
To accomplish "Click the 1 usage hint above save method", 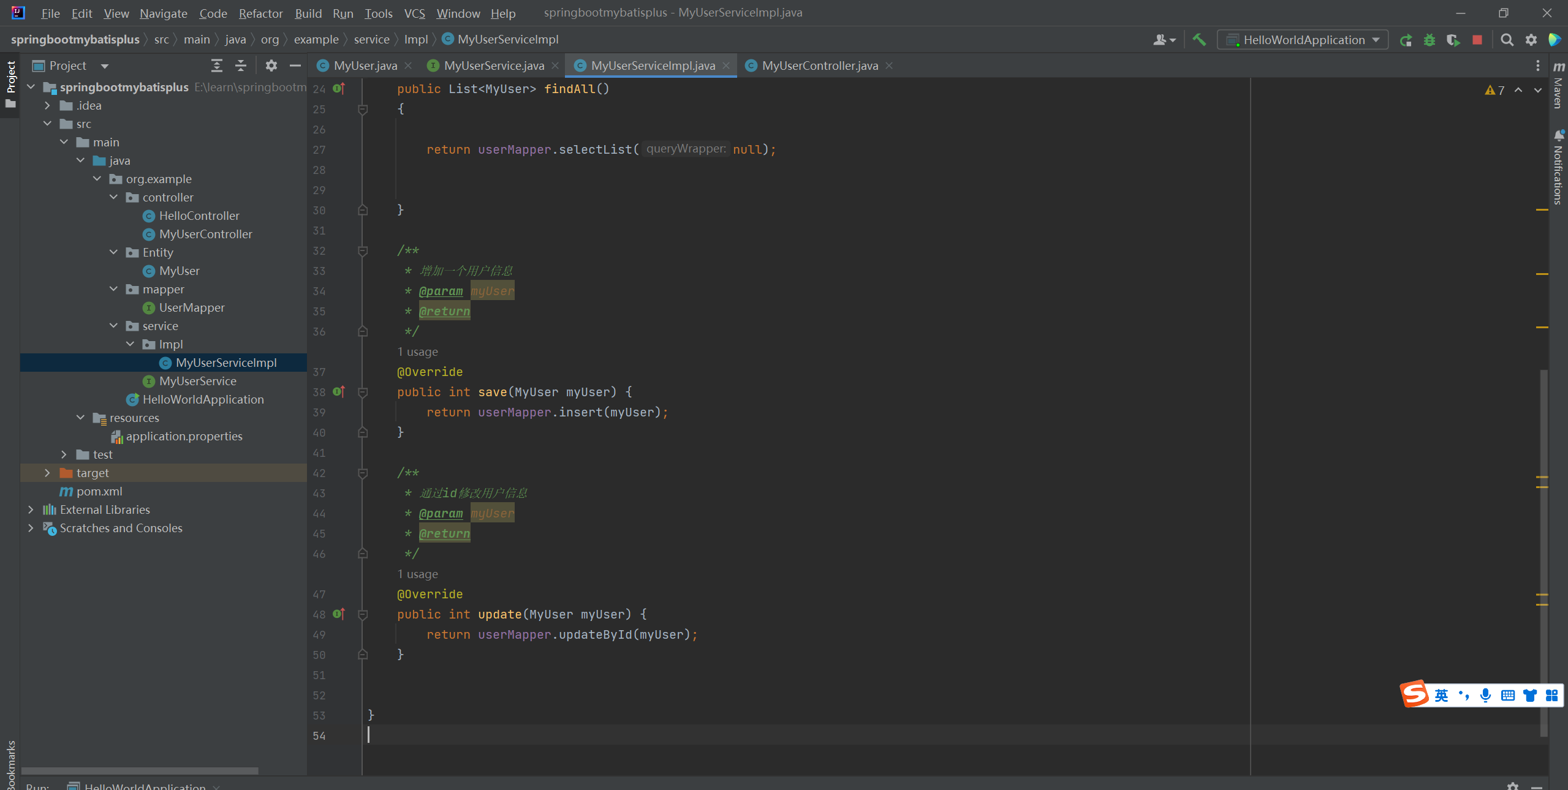I will (417, 352).
